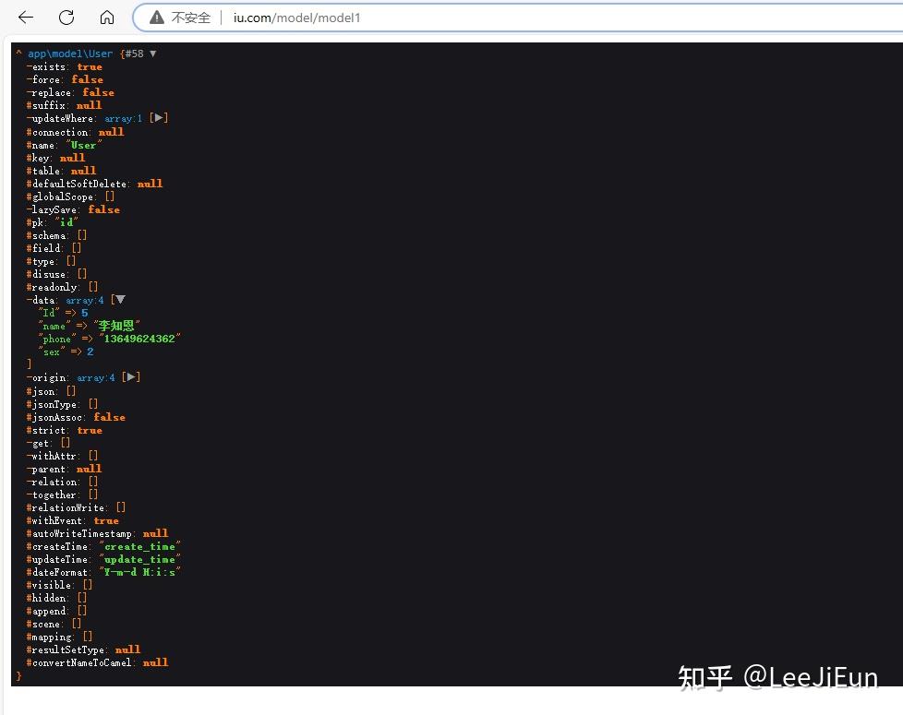
Task: Click the "relationWrite: []" line
Action: [x=76, y=507]
